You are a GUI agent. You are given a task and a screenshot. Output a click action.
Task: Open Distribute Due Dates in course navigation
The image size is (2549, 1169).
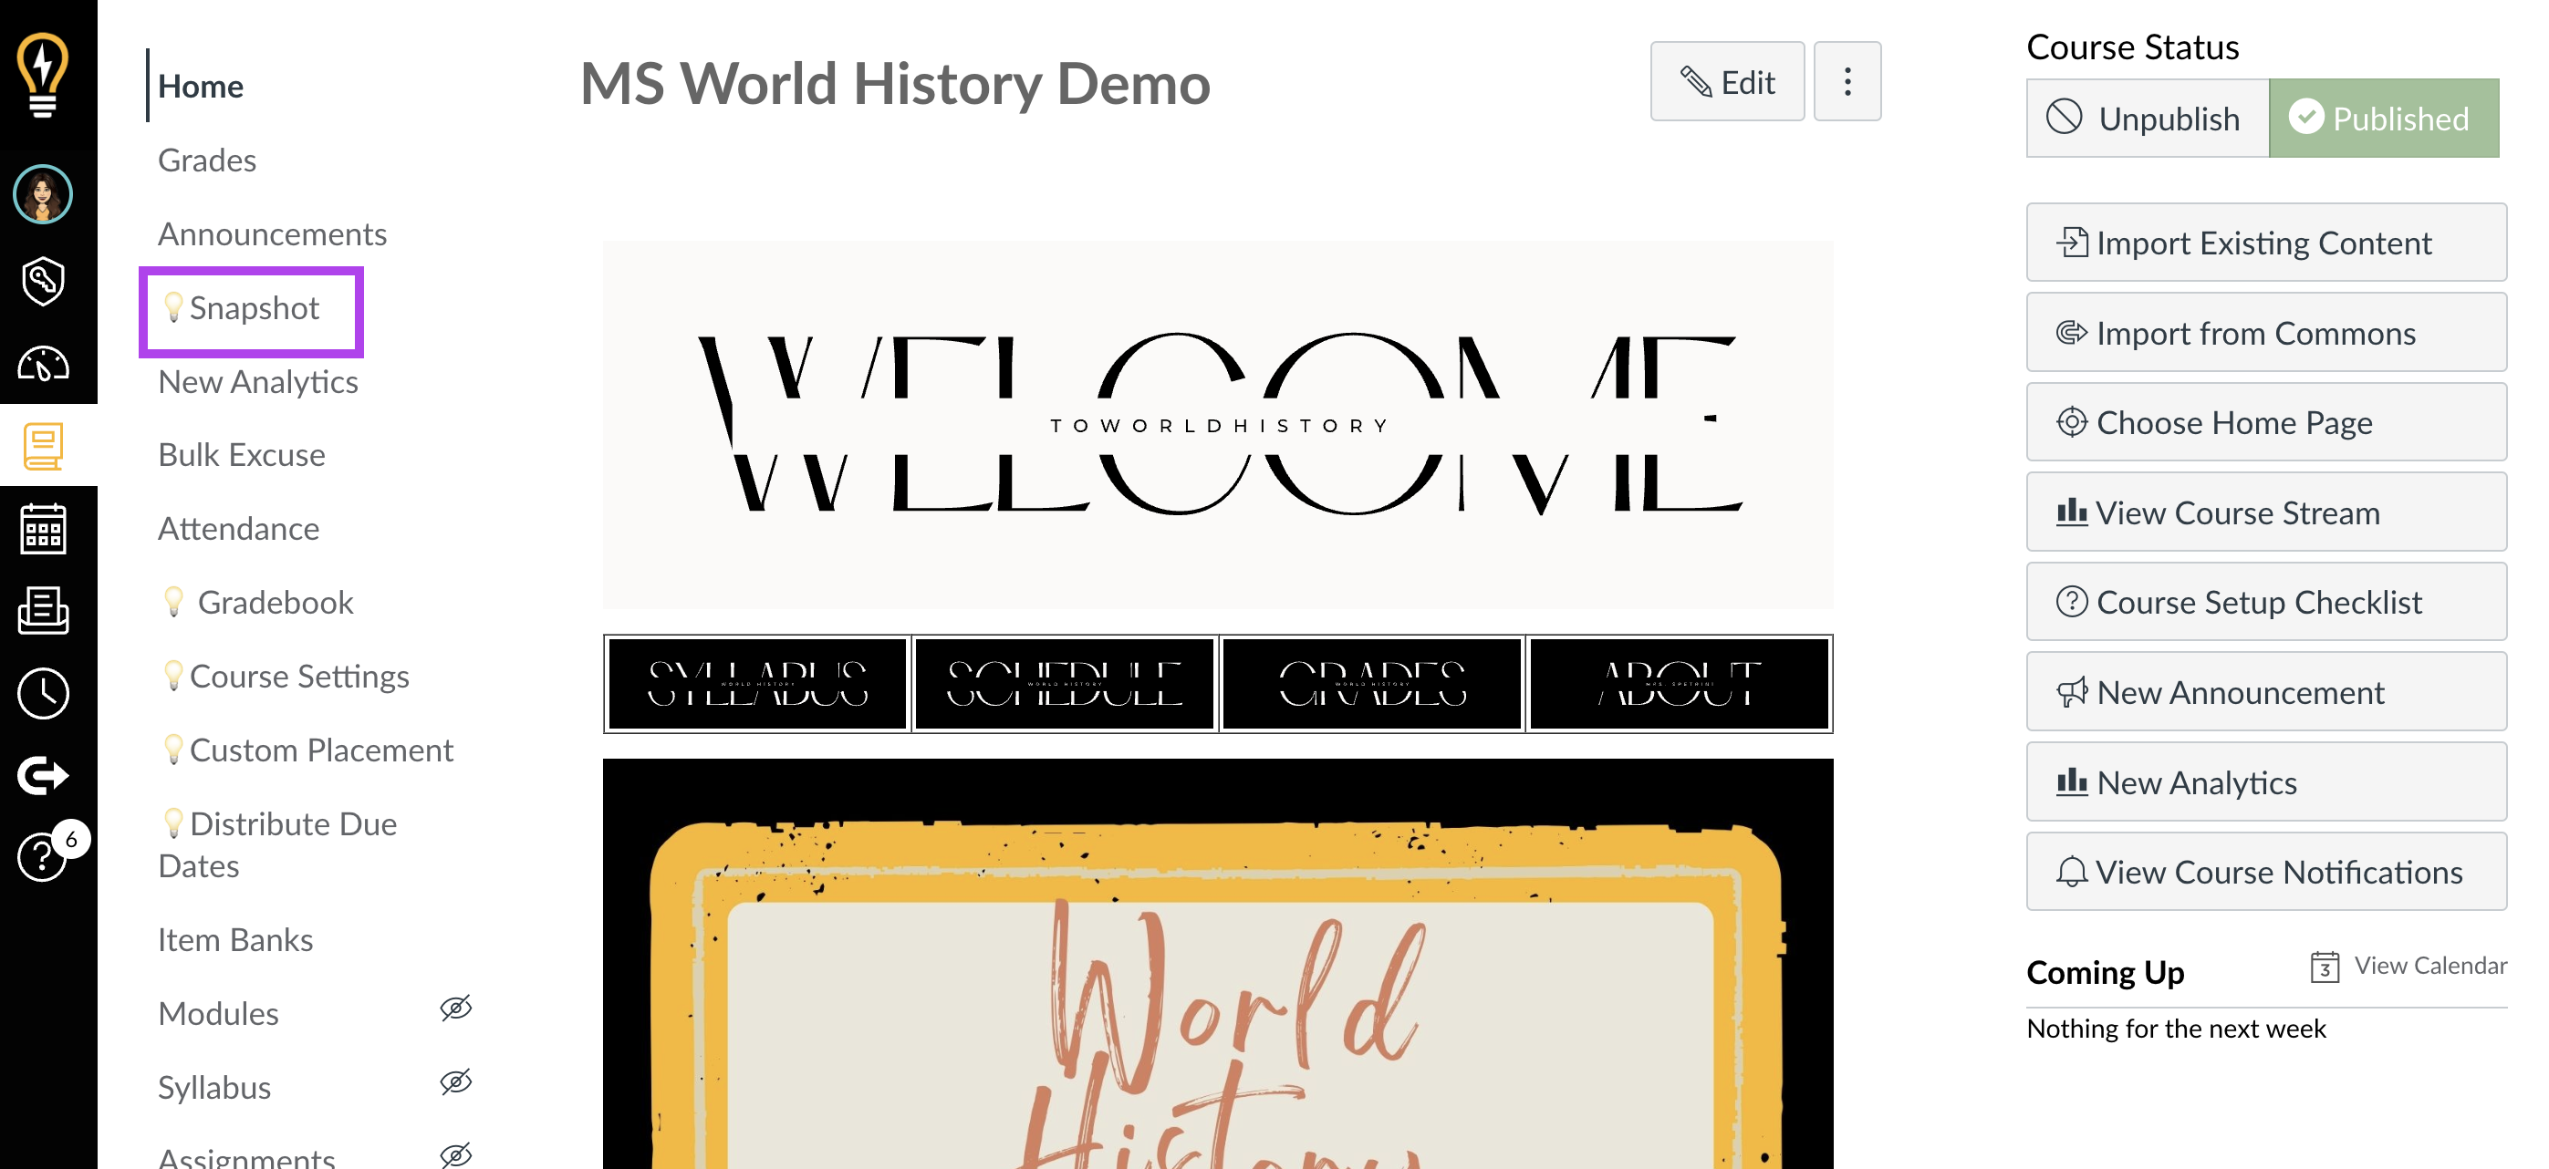tap(277, 844)
